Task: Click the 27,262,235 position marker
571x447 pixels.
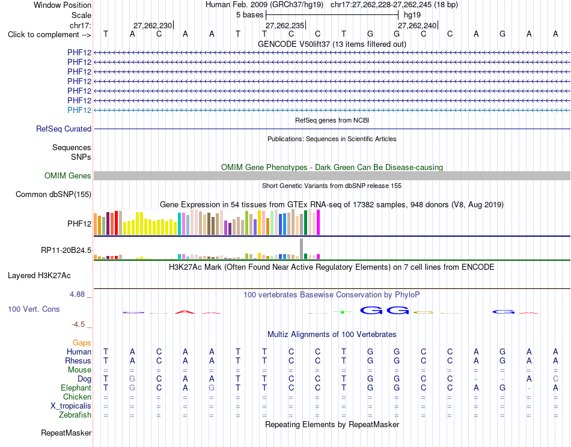Action: pos(285,25)
